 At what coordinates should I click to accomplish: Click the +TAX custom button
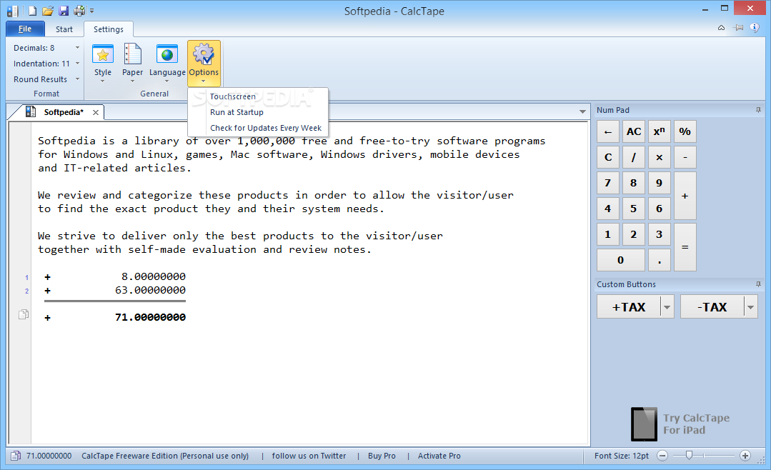point(628,306)
